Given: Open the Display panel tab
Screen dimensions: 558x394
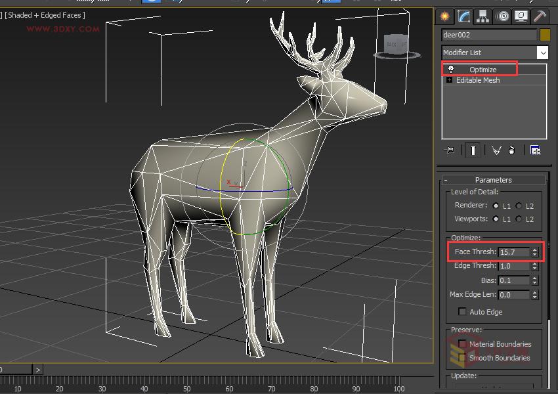Looking at the screenshot, I should (521, 16).
